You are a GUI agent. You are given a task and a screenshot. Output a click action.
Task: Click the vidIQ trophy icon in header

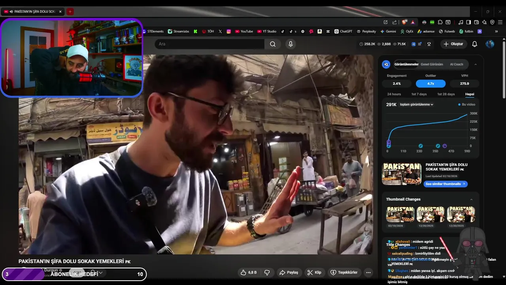tap(429, 44)
